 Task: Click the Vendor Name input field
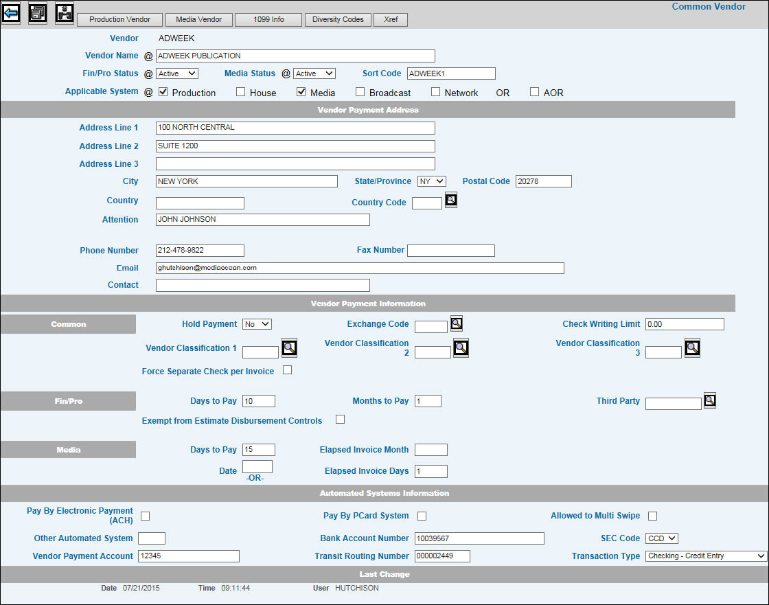295,56
